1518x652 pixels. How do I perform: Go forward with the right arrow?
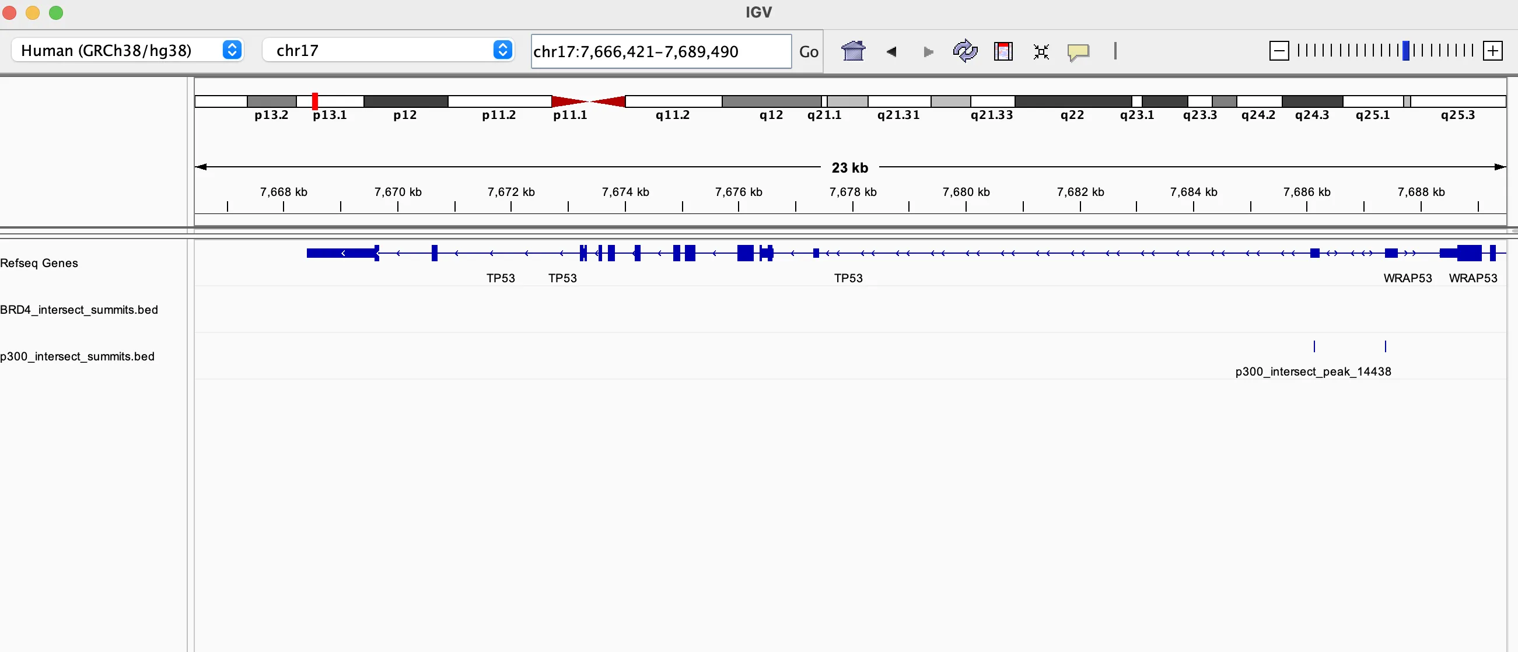(x=928, y=52)
